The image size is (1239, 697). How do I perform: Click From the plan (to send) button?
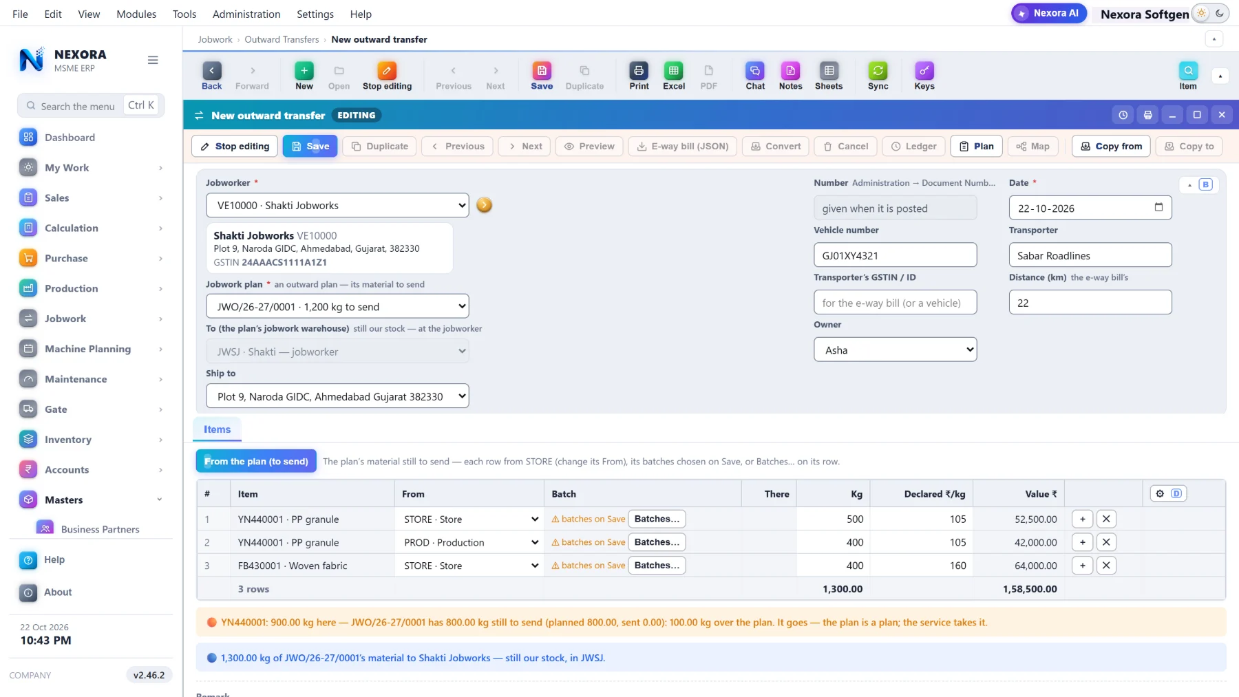[256, 461]
